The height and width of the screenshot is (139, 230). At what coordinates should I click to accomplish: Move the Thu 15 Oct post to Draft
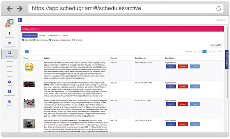pyautogui.click(x=195, y=86)
